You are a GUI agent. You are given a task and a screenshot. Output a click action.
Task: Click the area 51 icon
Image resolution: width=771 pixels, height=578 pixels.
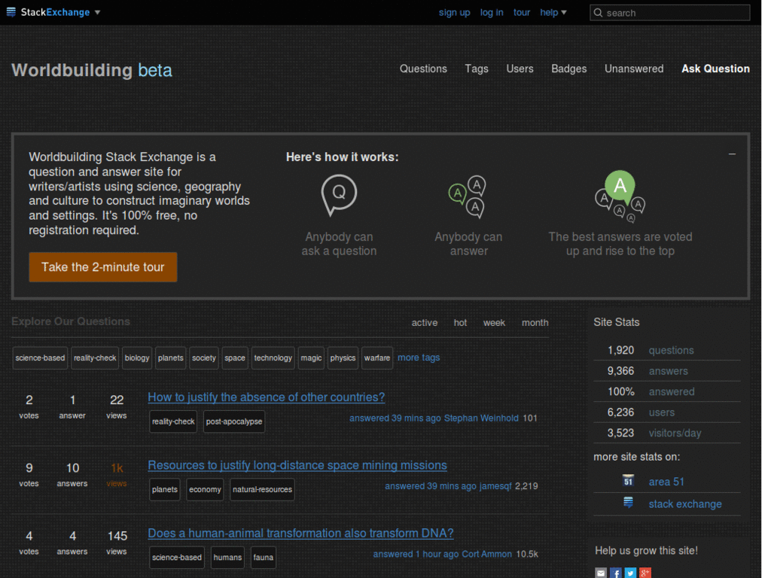tap(628, 480)
